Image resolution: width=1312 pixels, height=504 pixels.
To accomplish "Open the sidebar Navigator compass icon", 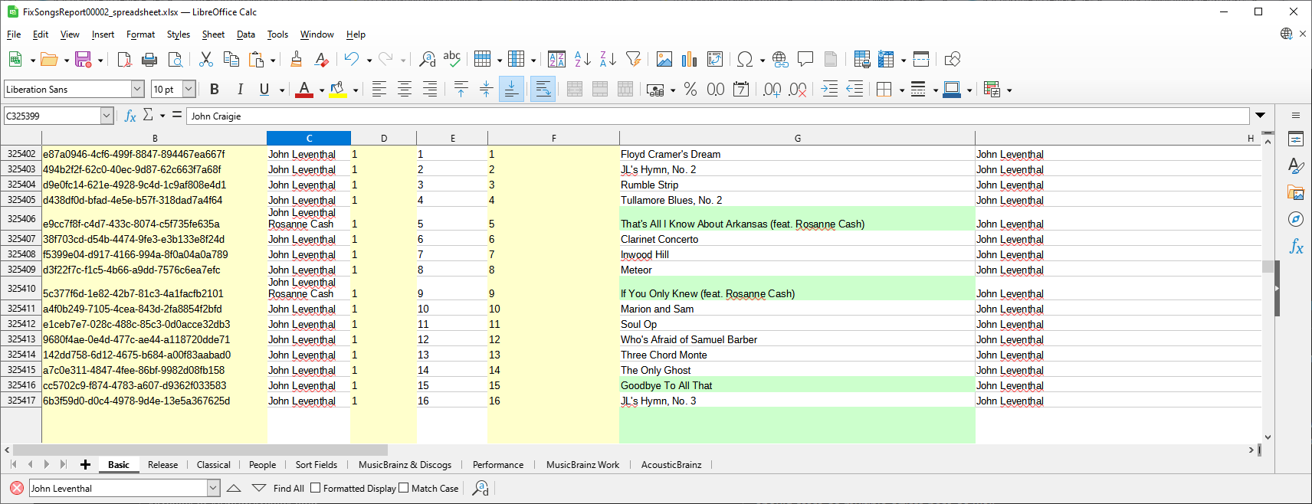I will tap(1295, 219).
